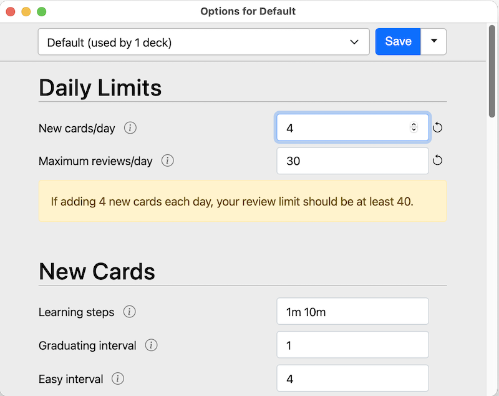Viewport: 499px width, 396px height.
Task: Minimize the Options window with yellow button
Action: (26, 11)
